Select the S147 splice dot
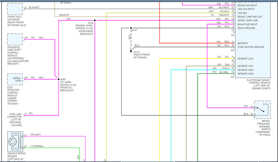The image size is (278, 162). pyautogui.click(x=131, y=28)
